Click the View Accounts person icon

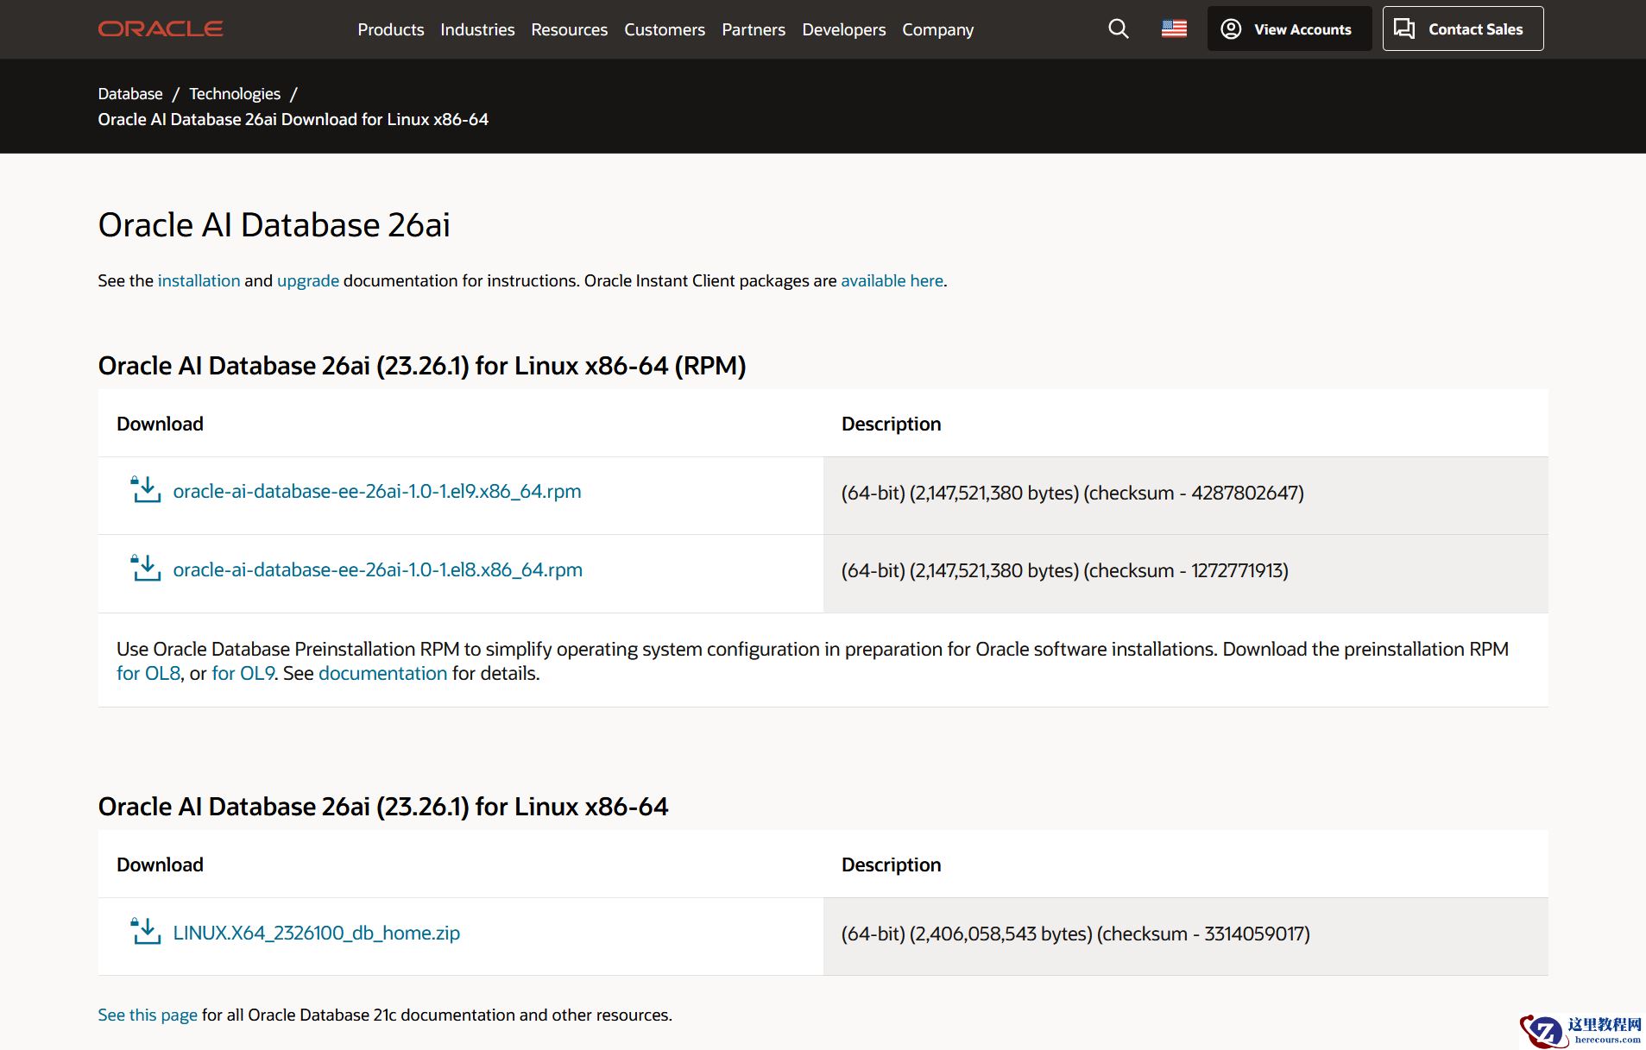1229,28
